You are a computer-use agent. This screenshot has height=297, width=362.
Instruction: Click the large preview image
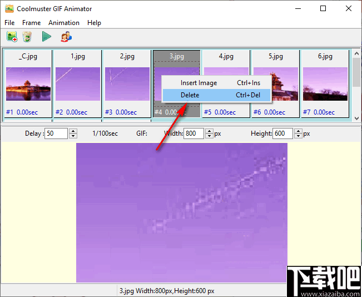point(182,212)
